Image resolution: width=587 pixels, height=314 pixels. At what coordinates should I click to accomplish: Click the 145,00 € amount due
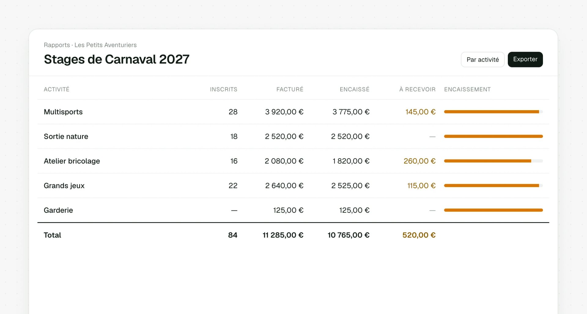click(420, 112)
